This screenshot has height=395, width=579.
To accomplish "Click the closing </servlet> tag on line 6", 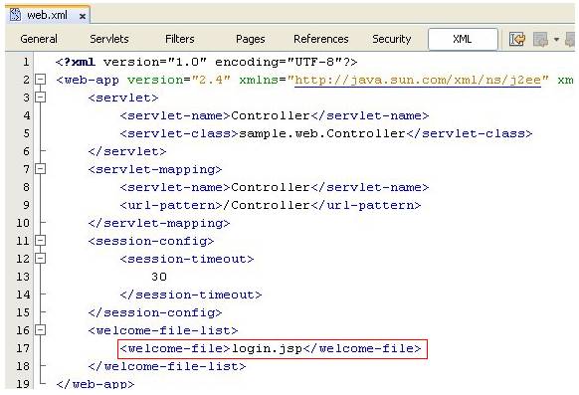I will [x=127, y=151].
